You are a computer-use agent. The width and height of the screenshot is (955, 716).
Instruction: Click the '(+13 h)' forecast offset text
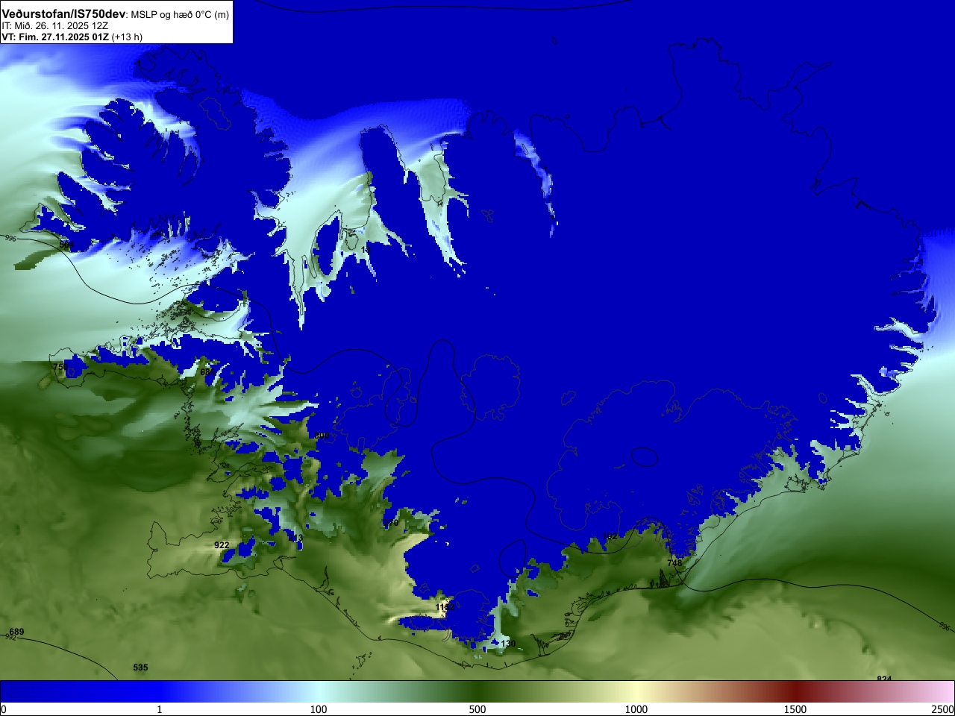coord(127,37)
